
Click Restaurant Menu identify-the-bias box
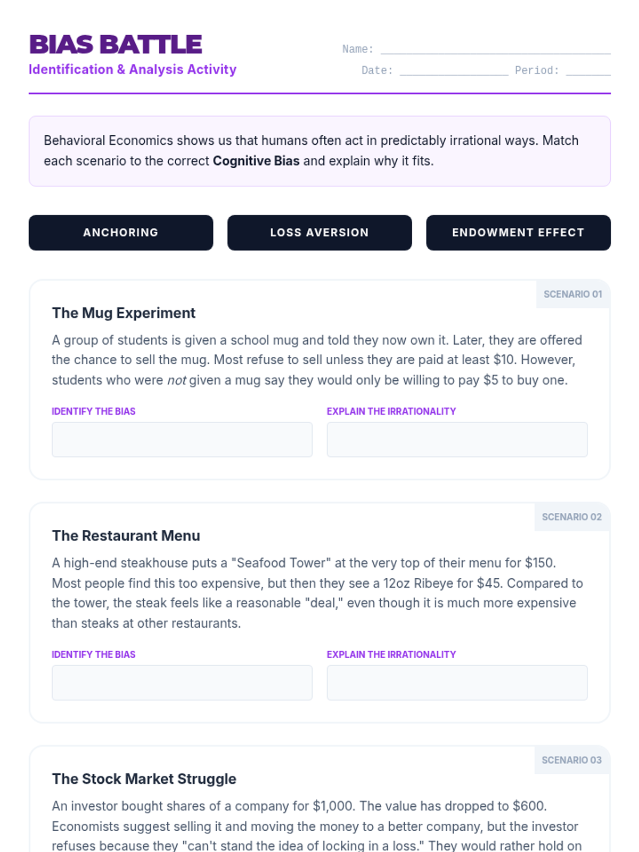click(182, 683)
